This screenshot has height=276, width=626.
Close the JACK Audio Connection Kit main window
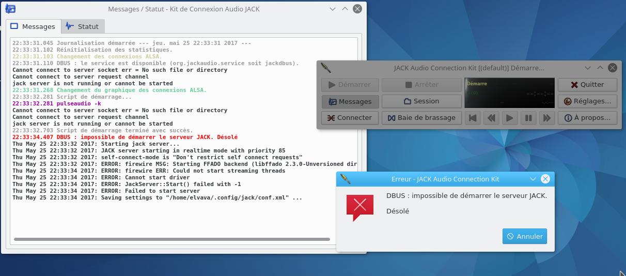pyautogui.click(x=612, y=68)
